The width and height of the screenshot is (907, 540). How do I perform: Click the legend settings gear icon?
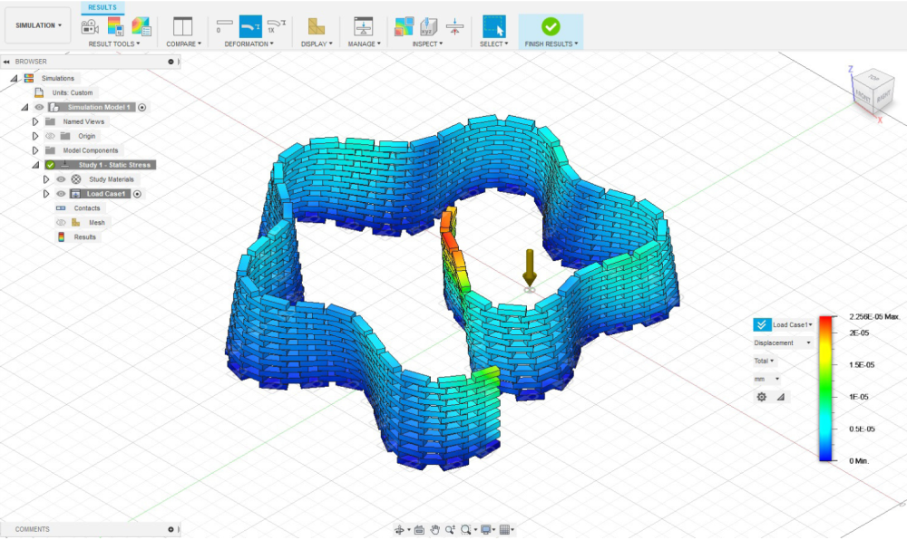pos(762,397)
